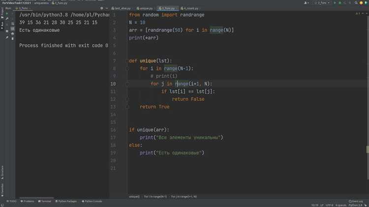Open the Structure side tool window
Screen dimensions: 369x207
pos(2,170)
